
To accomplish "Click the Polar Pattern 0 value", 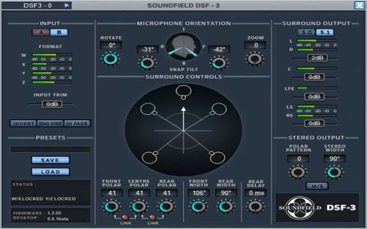I will coord(299,158).
